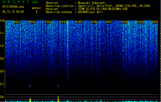Click the HROFFT 1.0.0 title text

pyautogui.click(x=20, y=2)
